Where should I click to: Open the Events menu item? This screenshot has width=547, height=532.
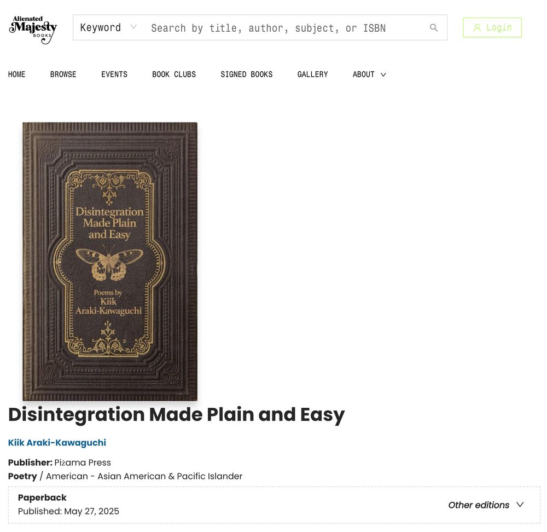114,74
